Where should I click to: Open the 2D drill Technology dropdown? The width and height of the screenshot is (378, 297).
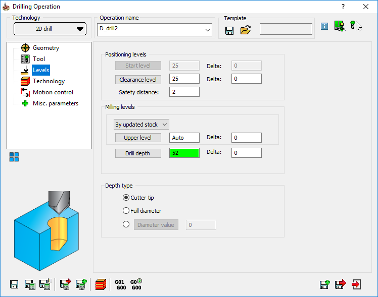pyautogui.click(x=50, y=29)
